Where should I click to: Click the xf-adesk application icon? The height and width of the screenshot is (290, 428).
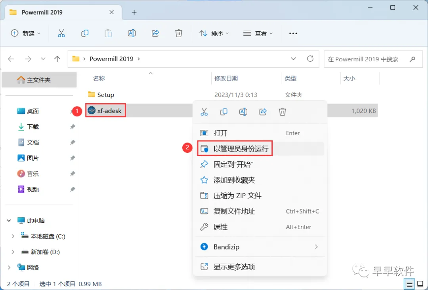(x=92, y=110)
